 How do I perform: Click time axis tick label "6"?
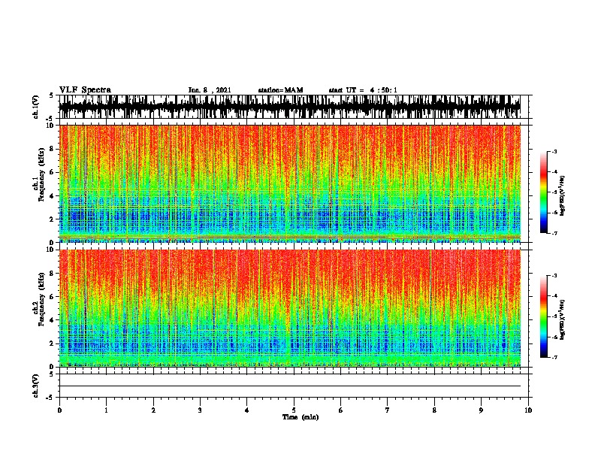click(341, 410)
